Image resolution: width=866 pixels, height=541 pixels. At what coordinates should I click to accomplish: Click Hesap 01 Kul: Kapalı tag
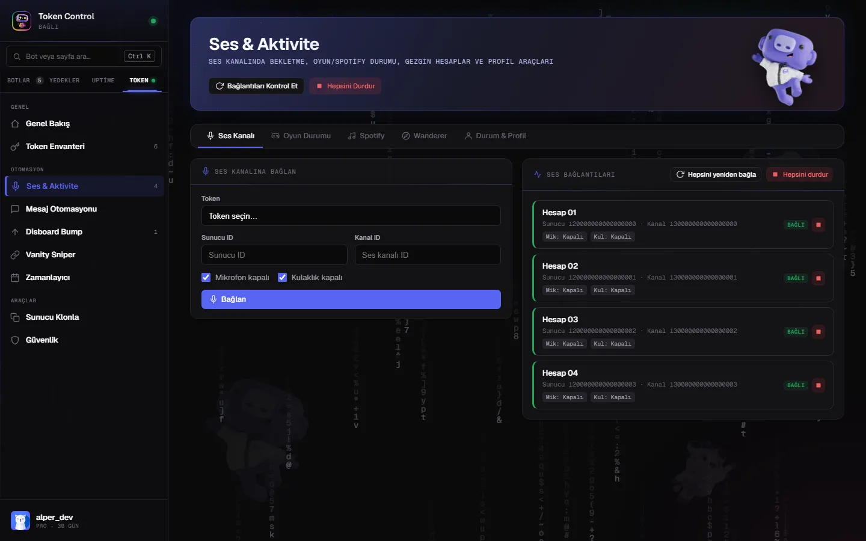click(612, 237)
